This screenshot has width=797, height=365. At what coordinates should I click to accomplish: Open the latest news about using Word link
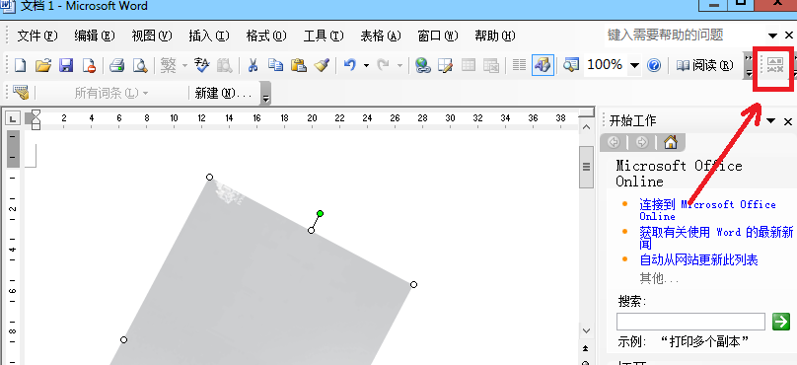tap(716, 238)
